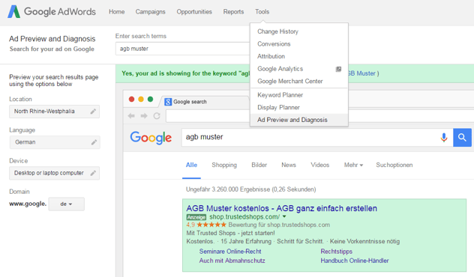Edit Device with the pencil icon
Screen dimensions: 474x277
pos(93,173)
